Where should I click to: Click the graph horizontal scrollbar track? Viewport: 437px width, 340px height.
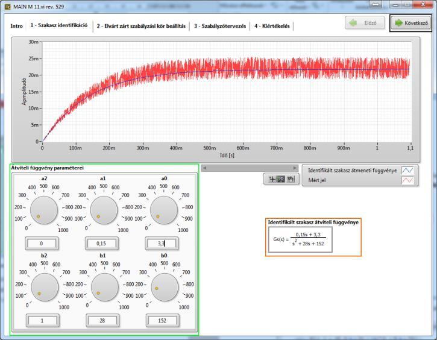[250, 168]
